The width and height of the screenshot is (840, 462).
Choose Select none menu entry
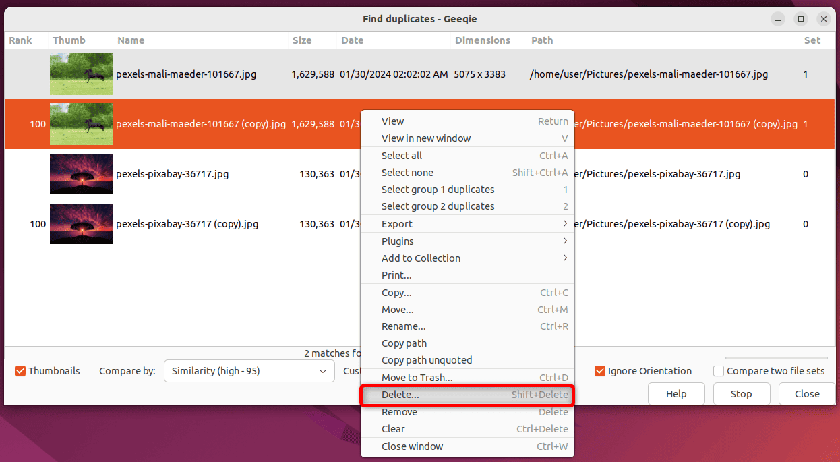[x=467, y=173]
